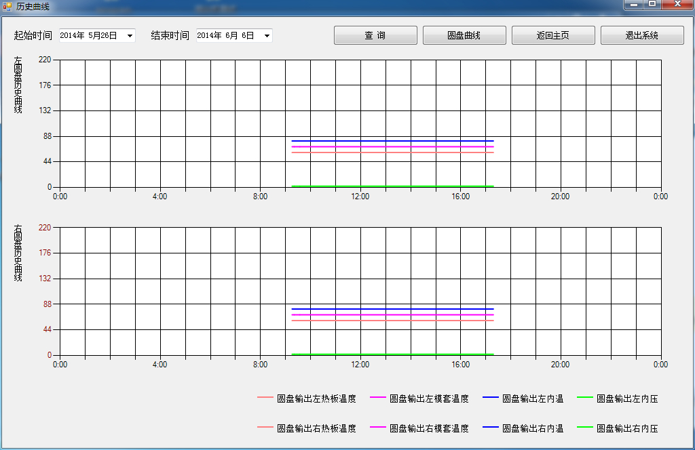
Task: Open the 结束时间 date dropdown arrow
Action: coord(267,36)
